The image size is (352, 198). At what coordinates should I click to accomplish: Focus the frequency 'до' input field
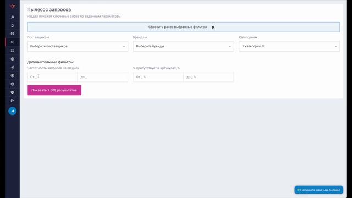click(103, 77)
